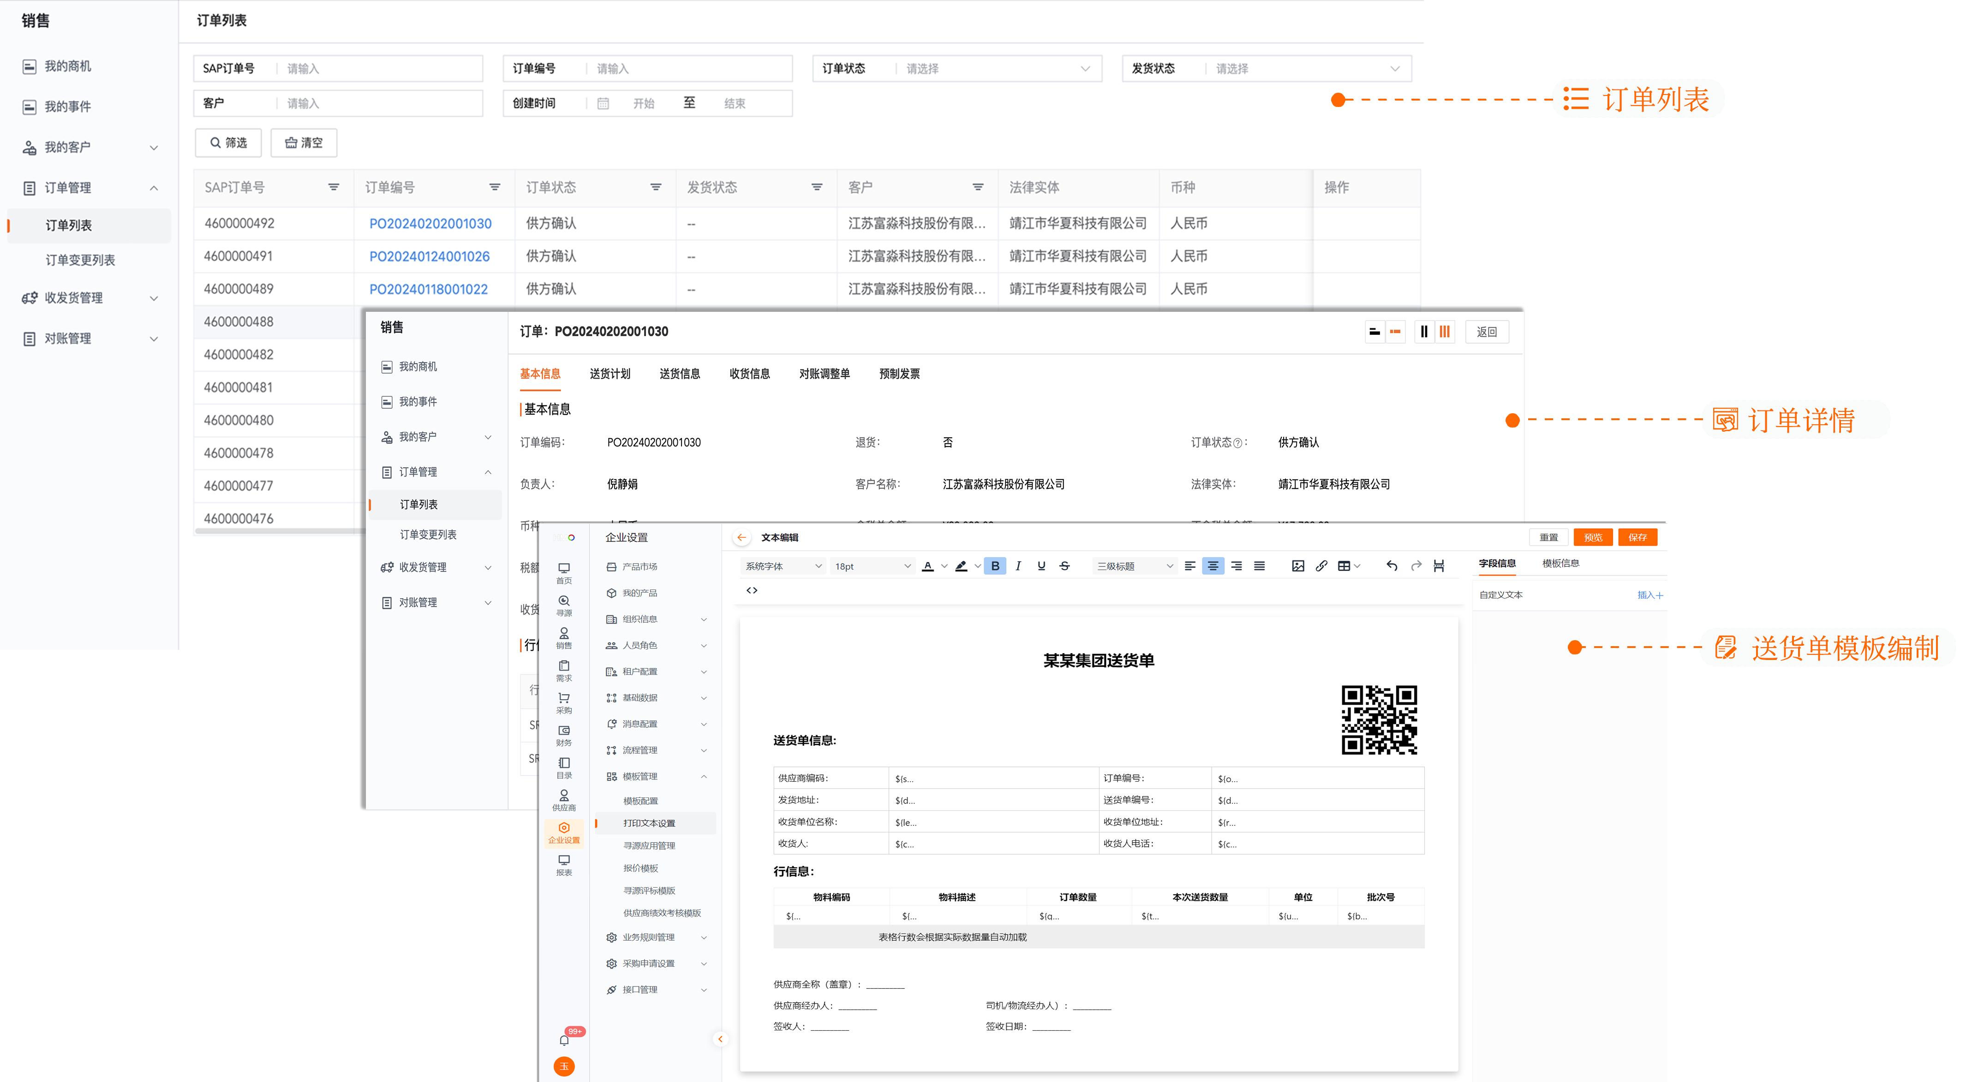1984x1082 pixels.
Task: Toggle strikethrough formatting in editor
Action: click(x=1064, y=566)
